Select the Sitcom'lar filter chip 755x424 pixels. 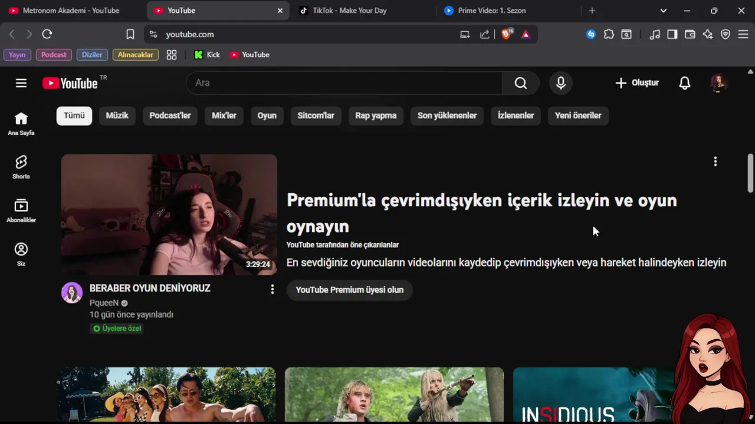316,115
